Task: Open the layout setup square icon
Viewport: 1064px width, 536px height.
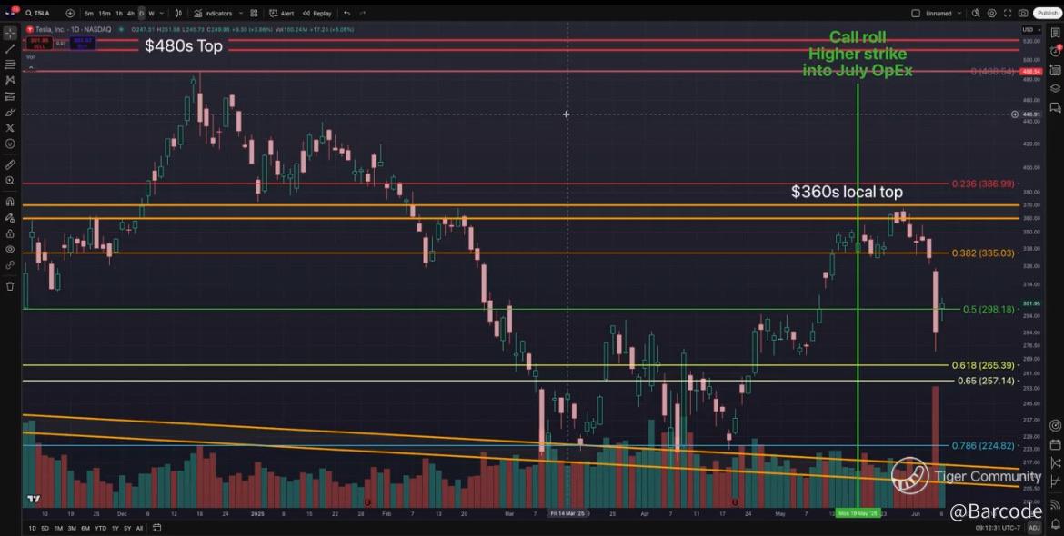Action: tap(916, 13)
